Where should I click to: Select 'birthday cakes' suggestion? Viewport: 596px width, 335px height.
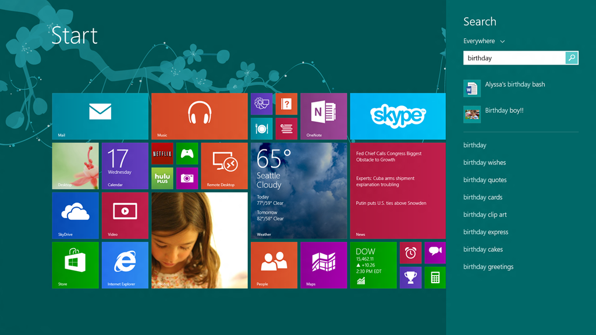(483, 250)
